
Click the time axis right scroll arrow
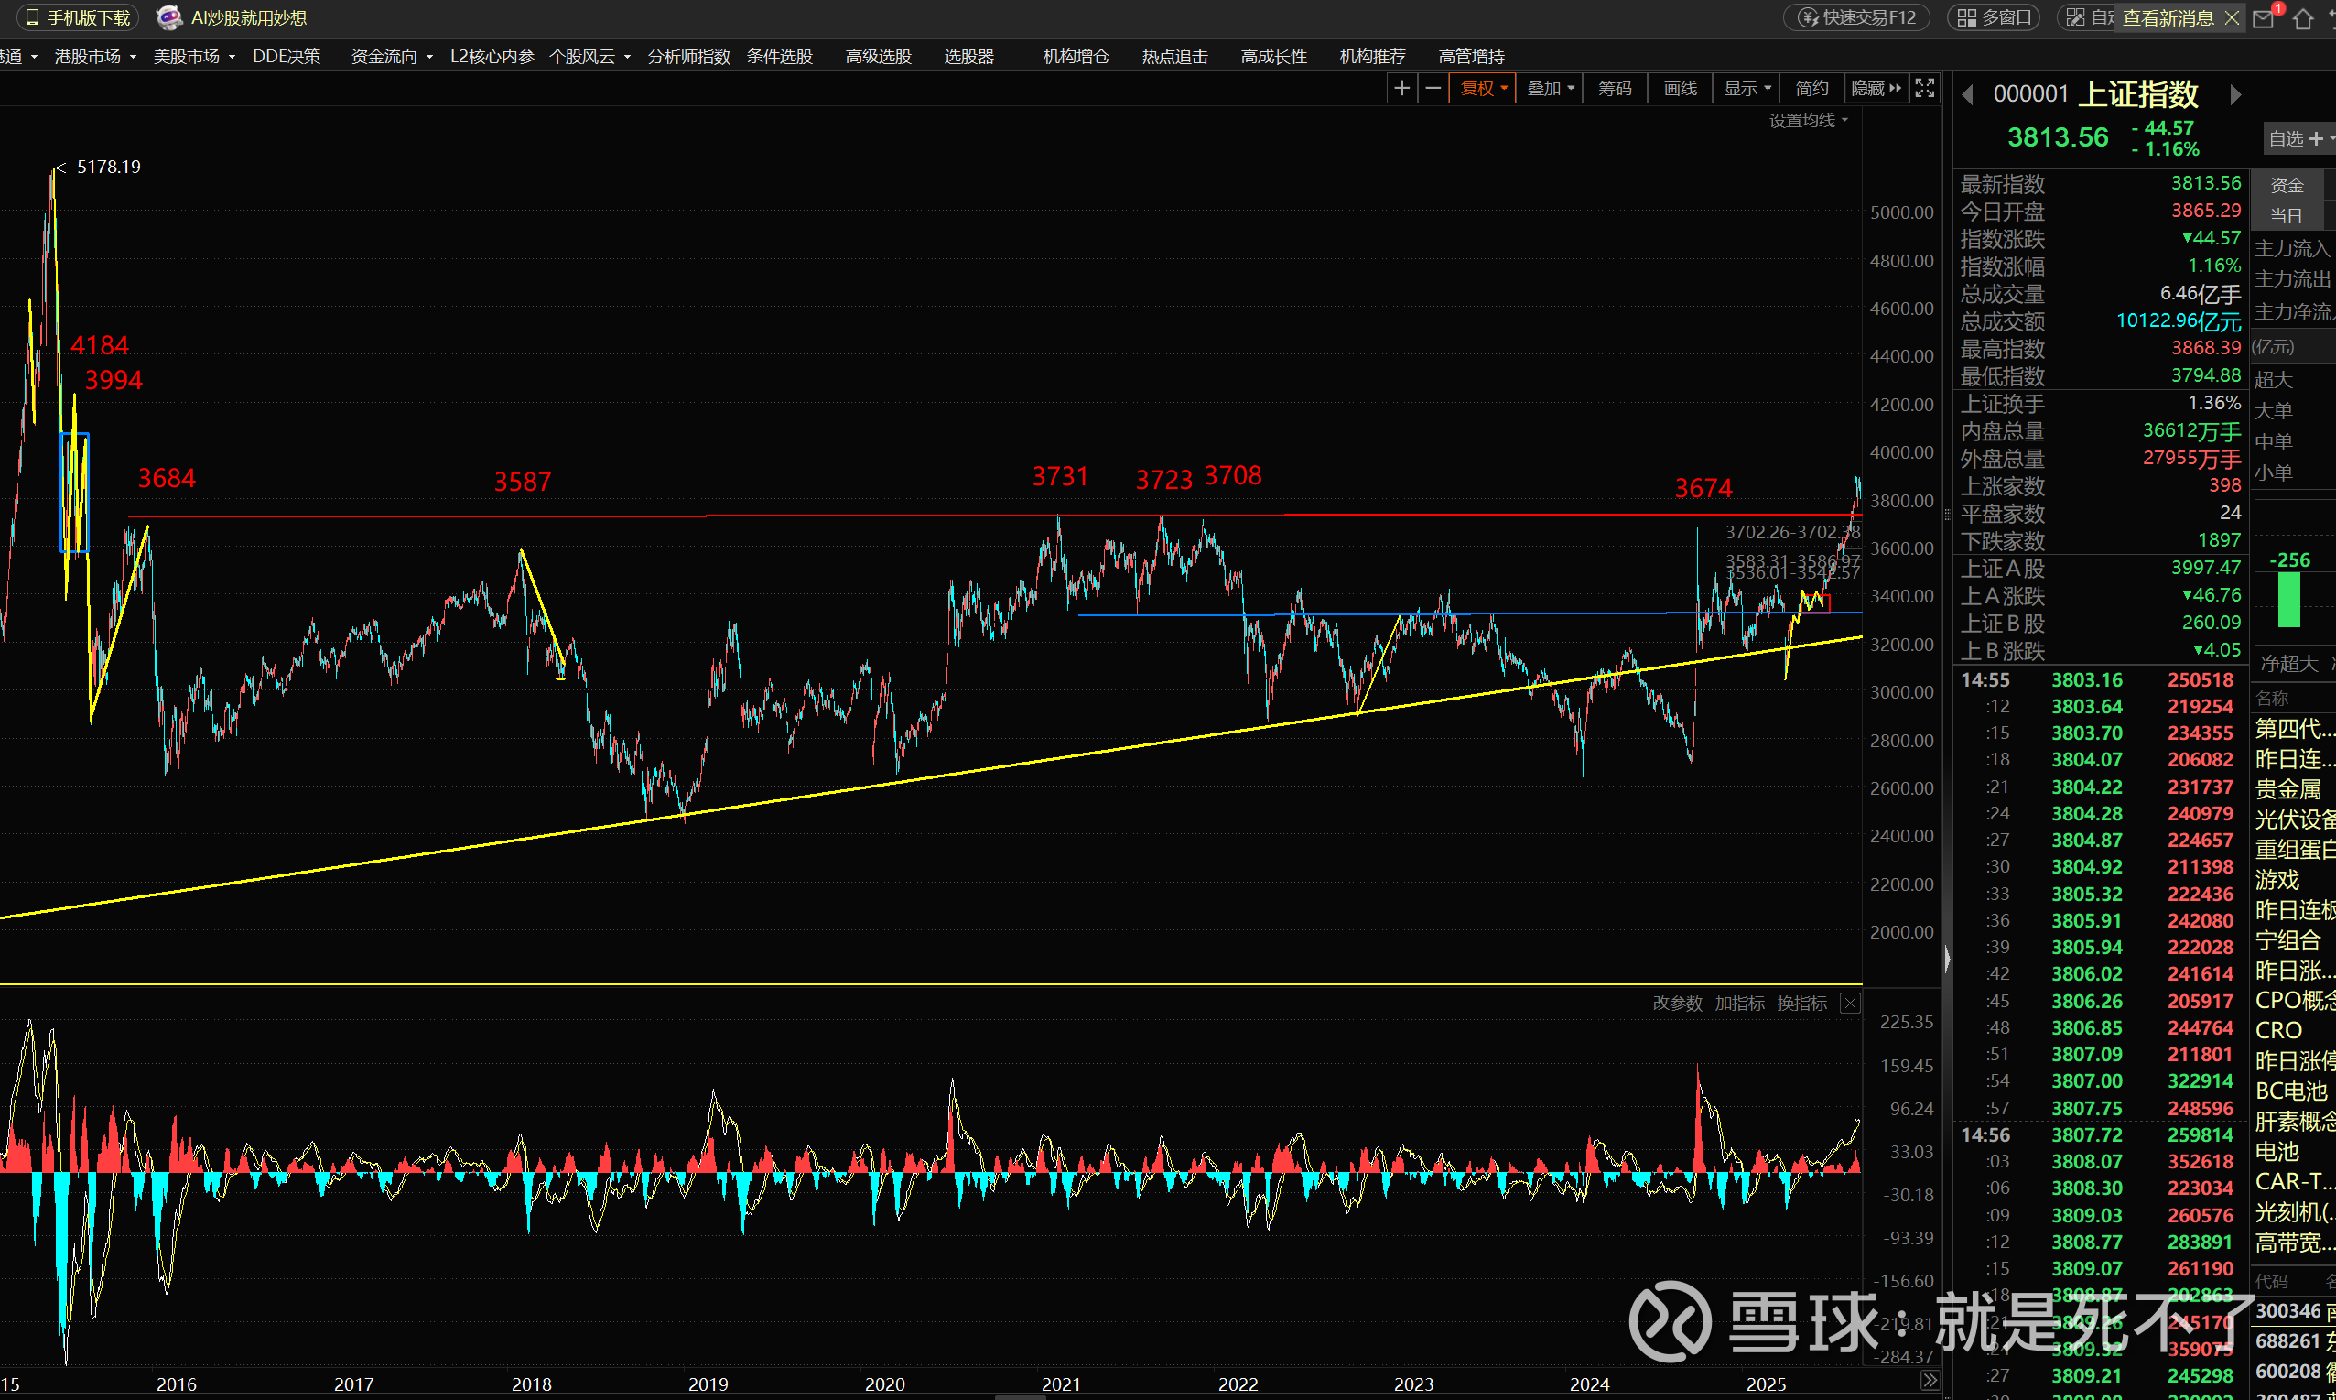coord(1930,1381)
